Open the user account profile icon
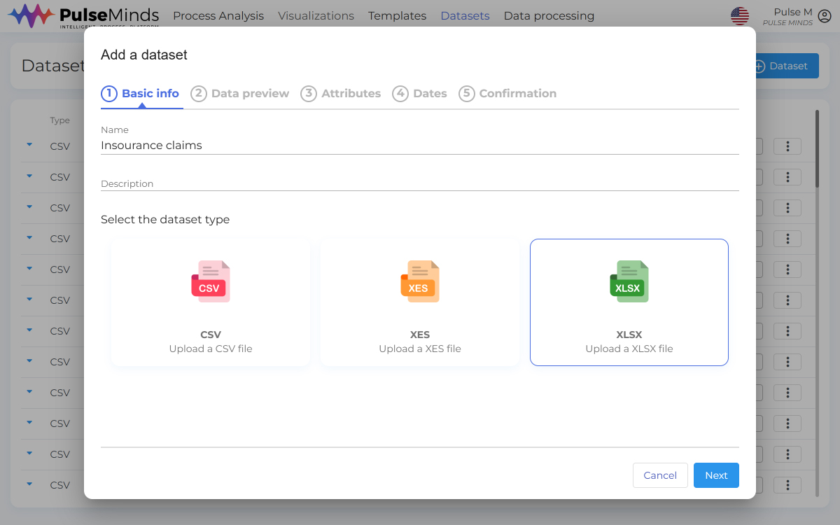The image size is (840, 525). pyautogui.click(x=825, y=16)
